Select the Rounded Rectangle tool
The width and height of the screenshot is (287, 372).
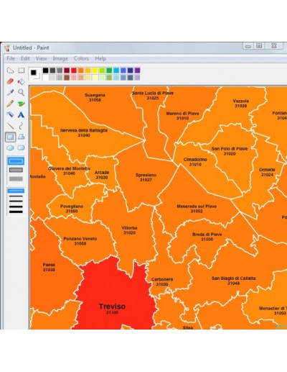22,148
